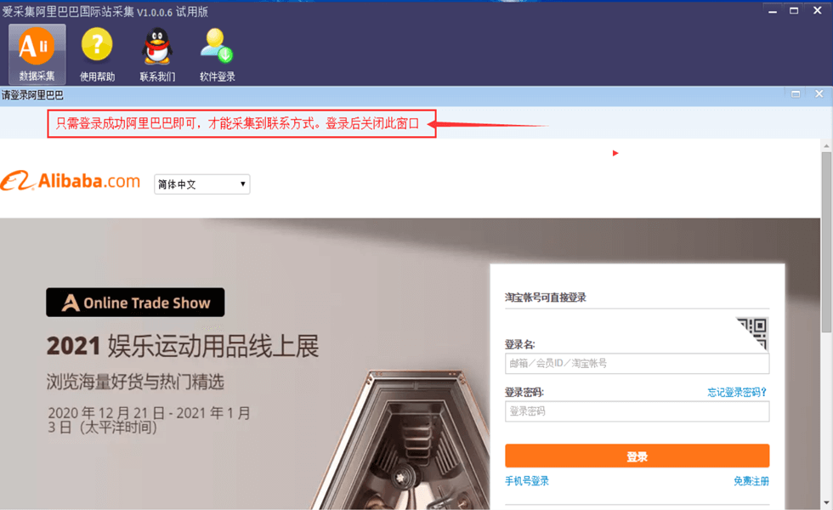Choose 手机号登录 phone login link
Image resolution: width=833 pixels, height=510 pixels.
(x=526, y=481)
